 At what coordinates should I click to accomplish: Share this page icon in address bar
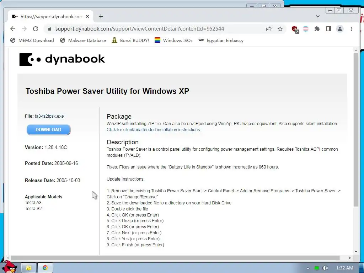coord(269,29)
